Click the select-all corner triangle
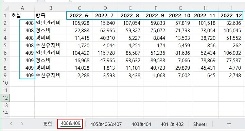Viewport: 245px width, 131px height. click(6, 8)
